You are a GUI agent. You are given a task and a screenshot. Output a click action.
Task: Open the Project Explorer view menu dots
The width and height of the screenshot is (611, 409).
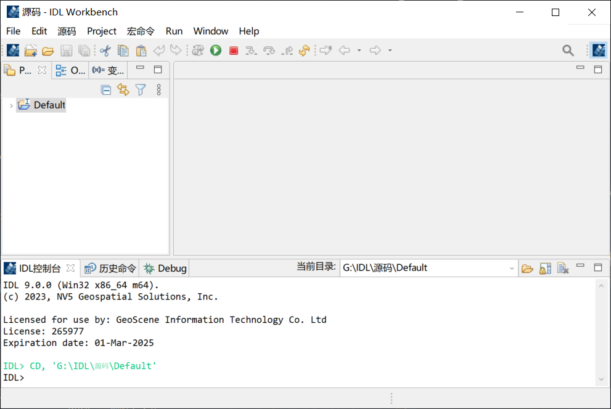click(158, 90)
